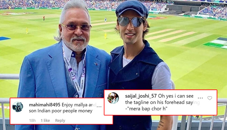Tap the gold-rimmed tinted glasses
Viewport: 227px width, 130px height.
coord(76,27)
